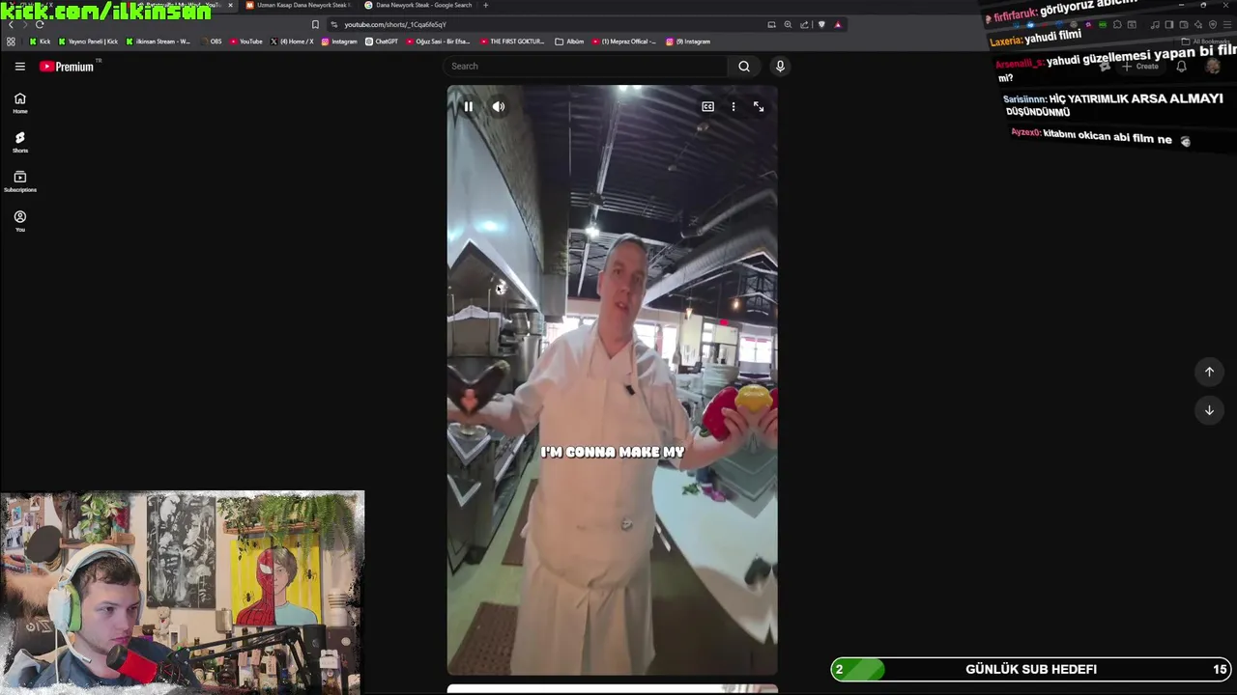Switch to Dana Newyork Steak Google Search tab
Image resolution: width=1237 pixels, height=695 pixels.
(x=417, y=5)
